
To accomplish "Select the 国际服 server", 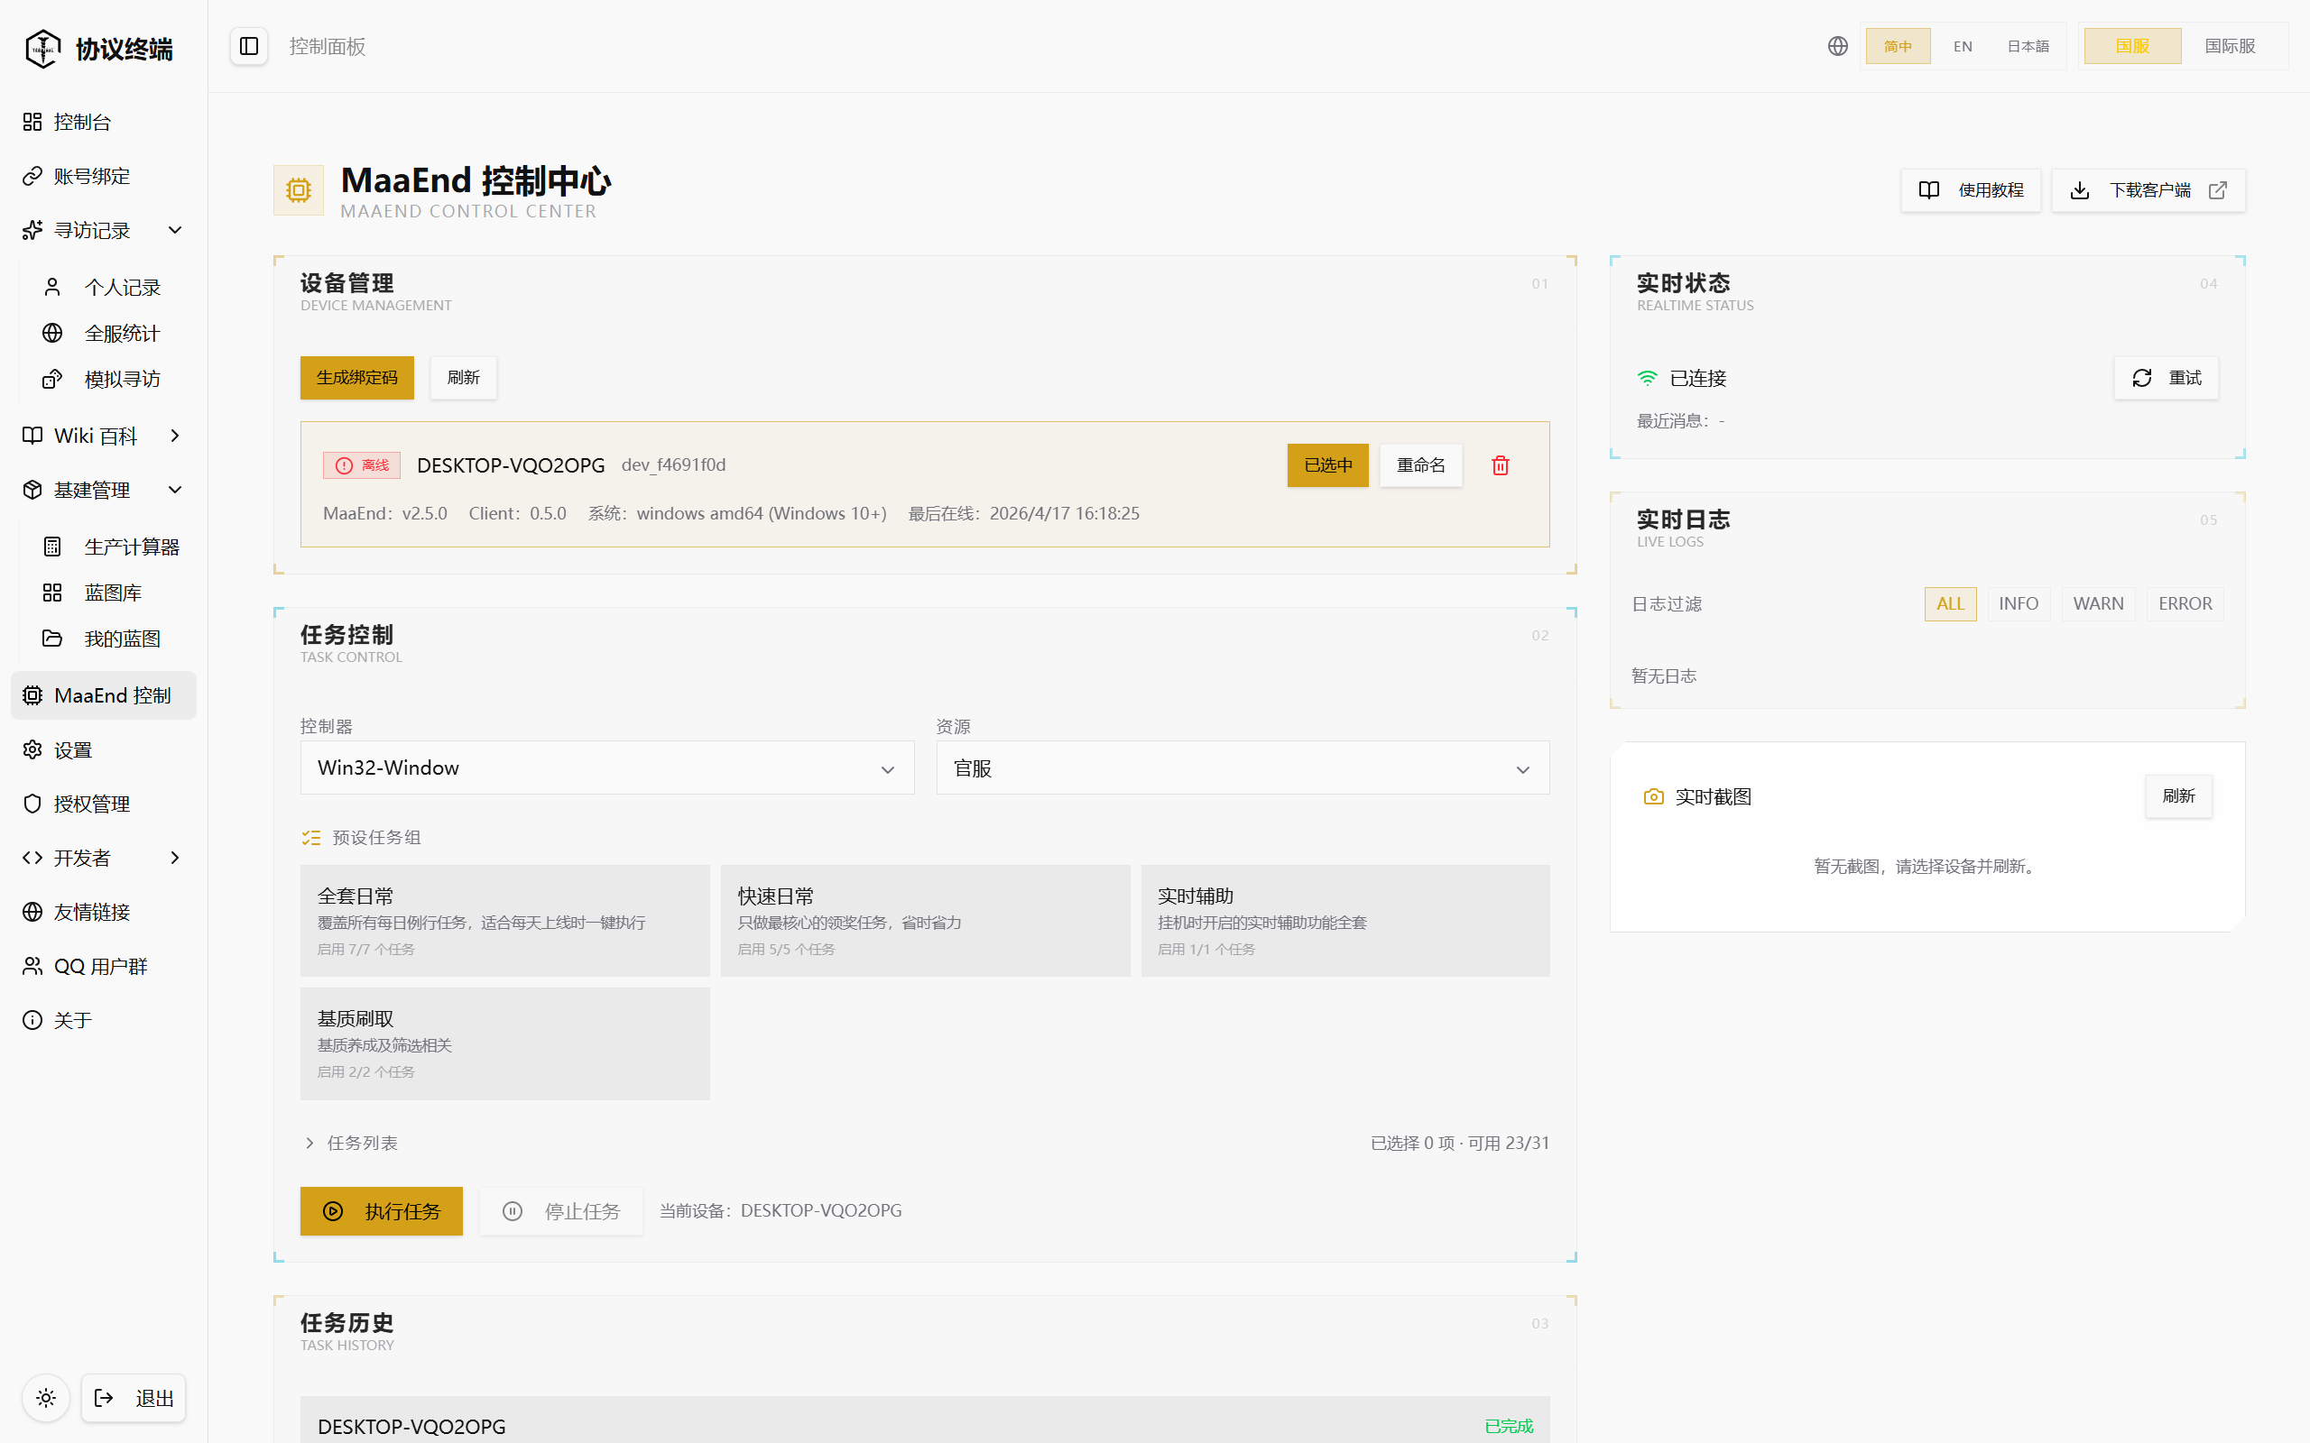I will point(2230,46).
